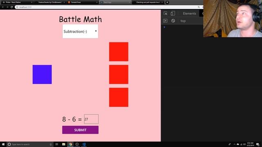
Task: Close the TomatoTimer tab
Action: [x=97, y=2]
